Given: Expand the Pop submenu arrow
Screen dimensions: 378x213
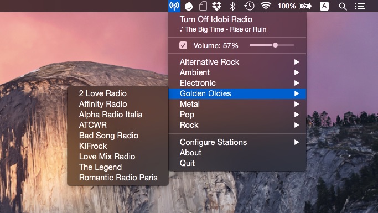Looking at the screenshot, I should [297, 115].
